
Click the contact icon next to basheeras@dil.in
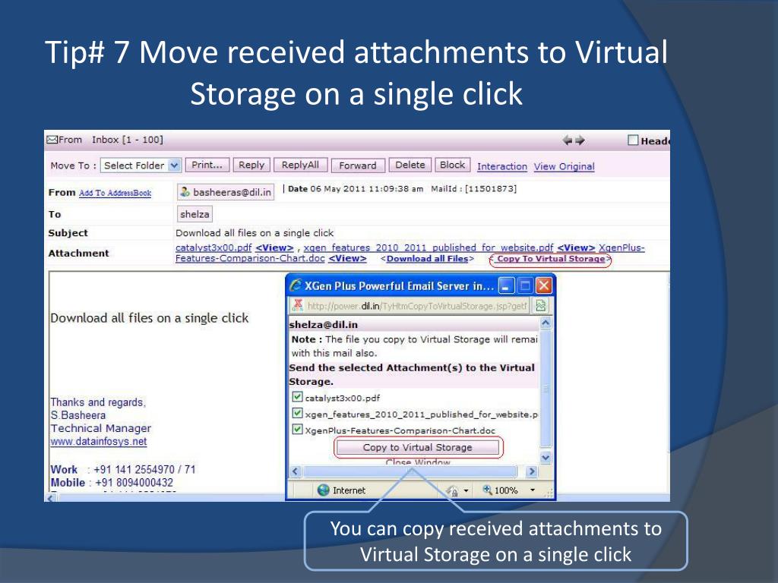(185, 192)
